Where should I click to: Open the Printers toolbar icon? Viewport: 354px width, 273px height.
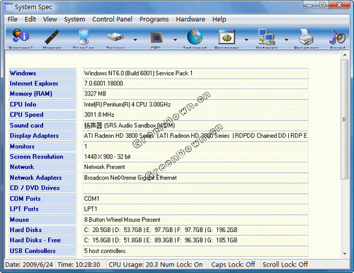(x=306, y=37)
